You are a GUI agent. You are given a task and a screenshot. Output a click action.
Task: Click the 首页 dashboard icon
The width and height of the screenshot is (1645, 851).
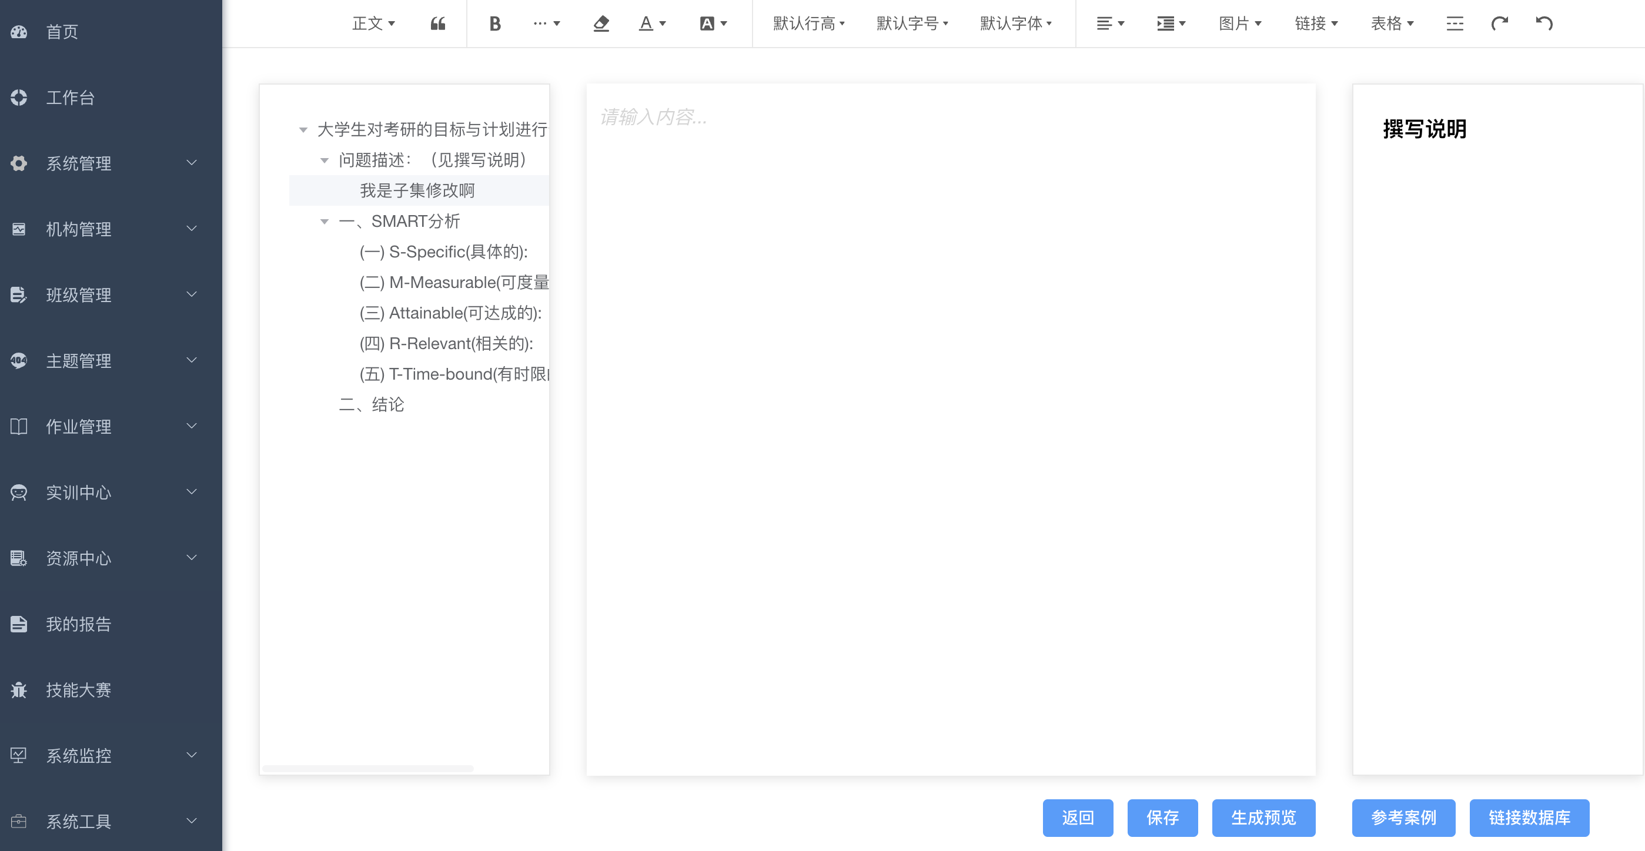point(18,32)
